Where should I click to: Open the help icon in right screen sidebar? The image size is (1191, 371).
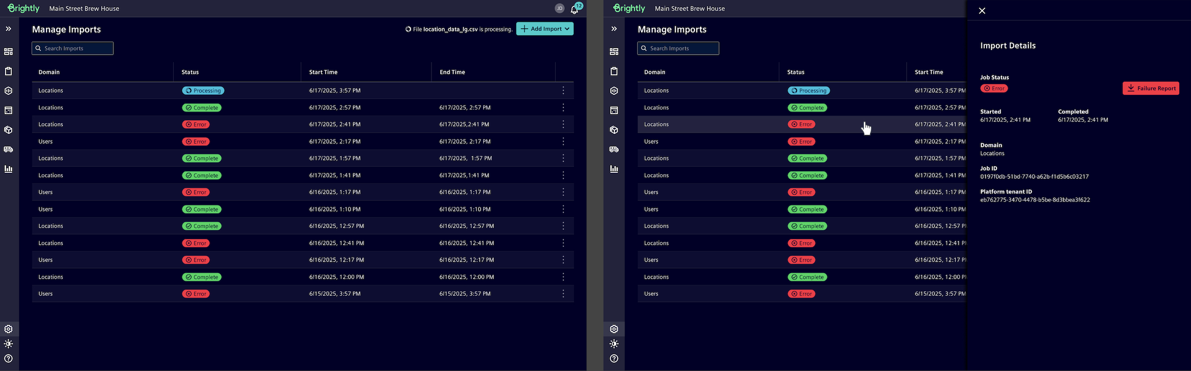614,359
